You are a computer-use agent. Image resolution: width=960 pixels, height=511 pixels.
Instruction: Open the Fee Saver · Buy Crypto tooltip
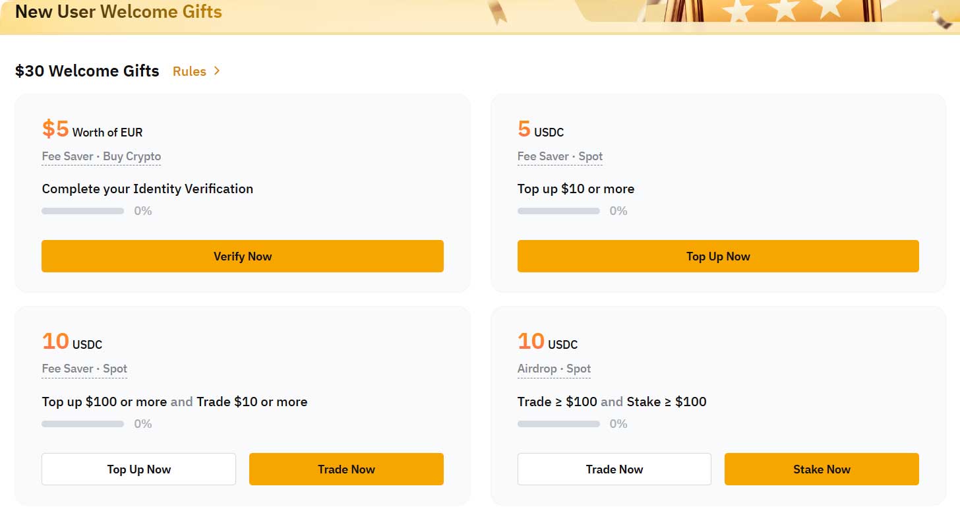(101, 156)
